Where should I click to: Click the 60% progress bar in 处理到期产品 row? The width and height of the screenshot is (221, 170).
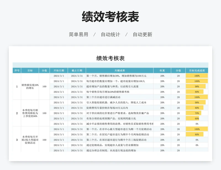pos(193,118)
